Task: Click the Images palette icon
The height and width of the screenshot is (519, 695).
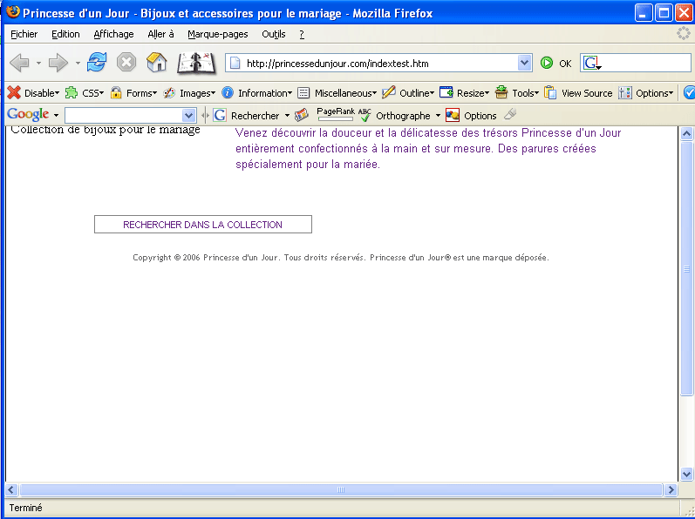Action: click(169, 92)
